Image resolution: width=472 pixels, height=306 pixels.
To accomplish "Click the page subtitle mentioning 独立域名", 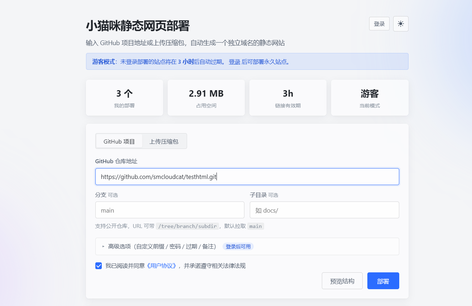I will pyautogui.click(x=185, y=43).
